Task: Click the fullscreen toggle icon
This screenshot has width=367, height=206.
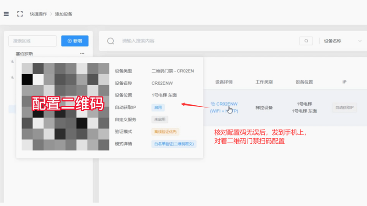Action: (20, 14)
